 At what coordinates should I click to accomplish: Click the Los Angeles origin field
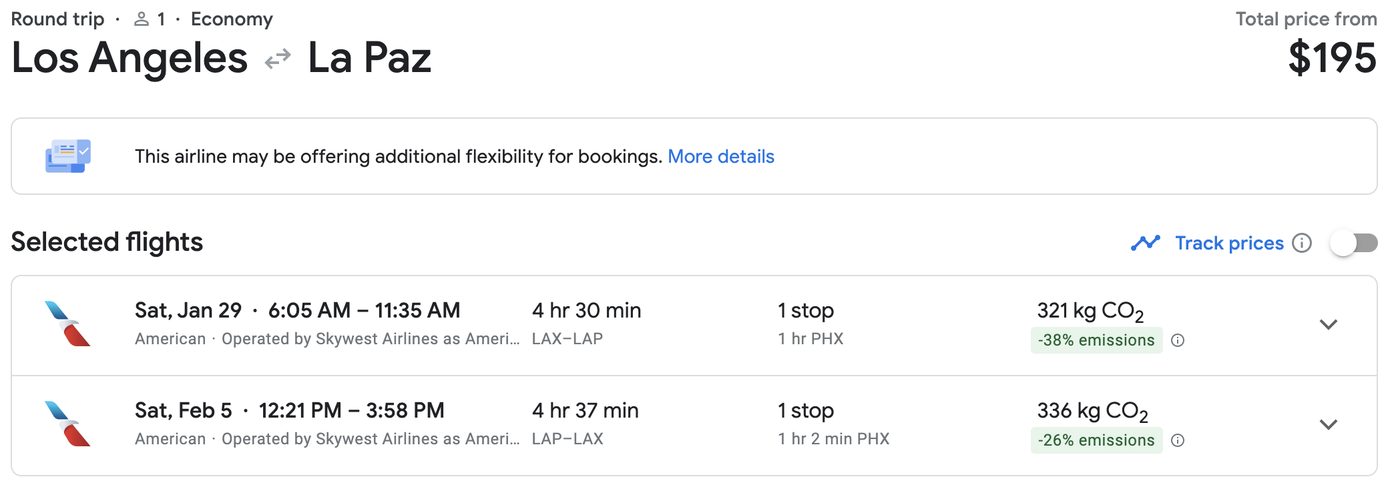pyautogui.click(x=130, y=59)
